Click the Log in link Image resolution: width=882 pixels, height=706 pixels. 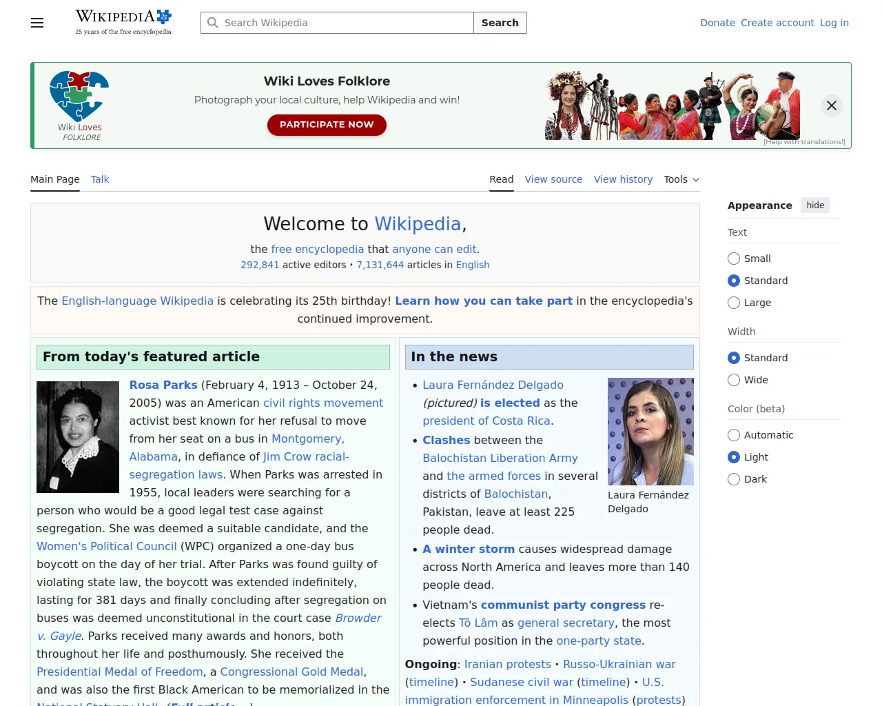pyautogui.click(x=834, y=23)
